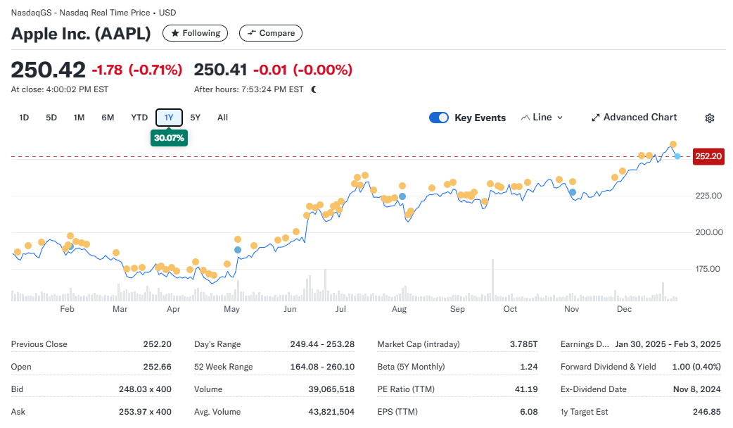
Task: Click the Market Cap value 3.785T
Action: pos(523,344)
